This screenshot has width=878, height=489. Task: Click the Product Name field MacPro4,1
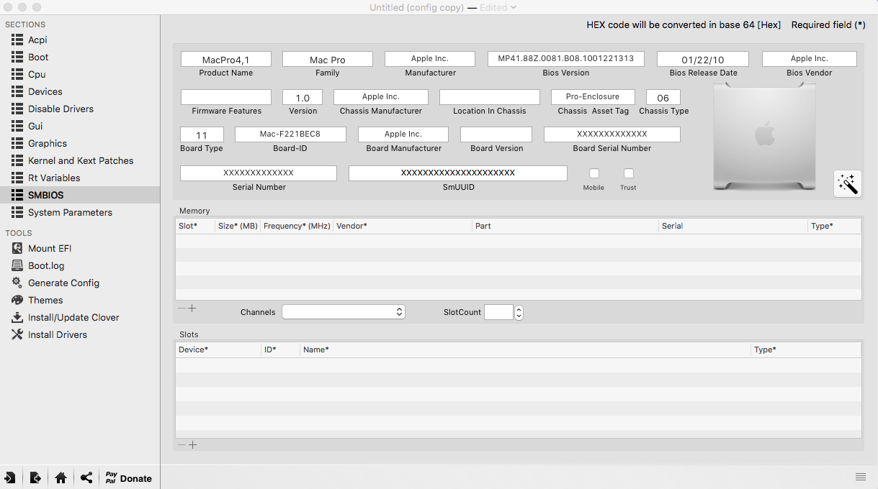226,59
